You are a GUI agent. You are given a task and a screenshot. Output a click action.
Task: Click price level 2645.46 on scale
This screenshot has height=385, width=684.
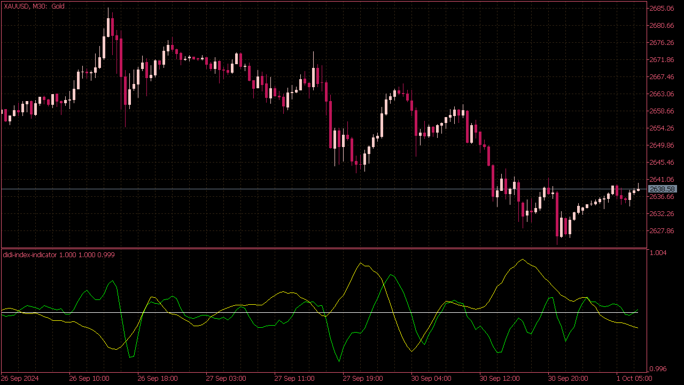coord(662,163)
